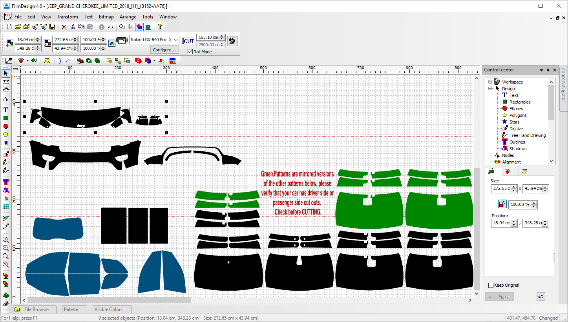Viewport: 568px width, 322px height.
Task: Click the red CUT plotter icon
Action: point(189,41)
